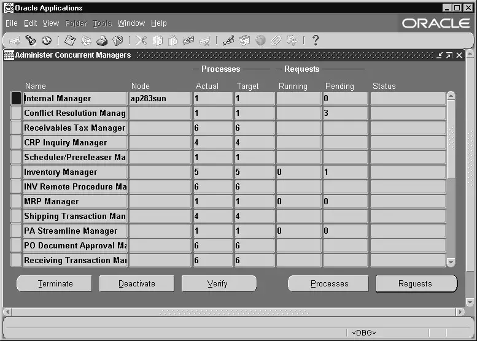Click the Folder Tools icon
This screenshot has height=341, width=477.
click(x=292, y=40)
